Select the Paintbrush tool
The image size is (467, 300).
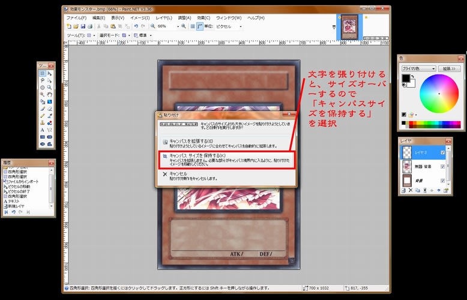click(42, 109)
